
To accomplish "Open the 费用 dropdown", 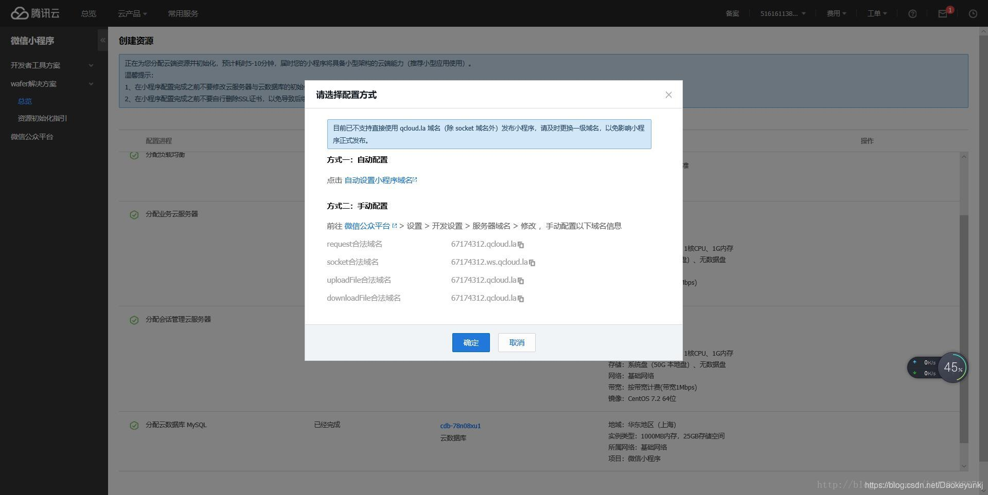I will click(836, 14).
